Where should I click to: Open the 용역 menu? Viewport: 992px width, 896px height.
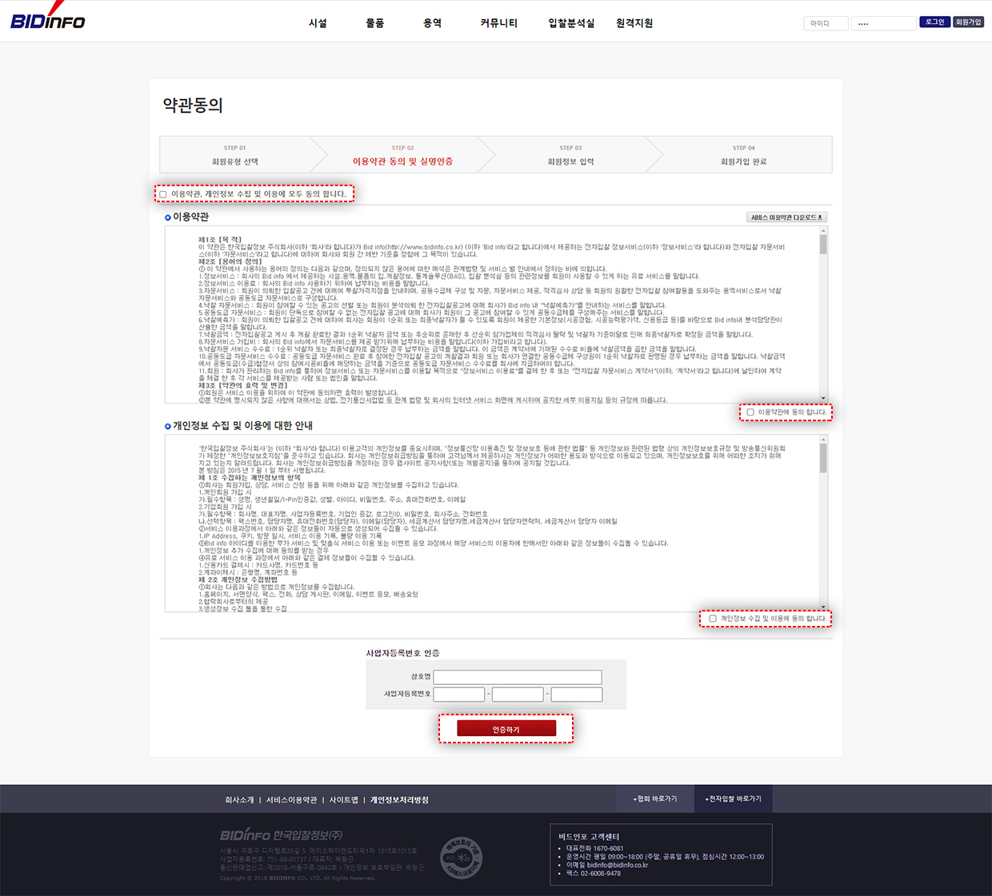pyautogui.click(x=432, y=23)
